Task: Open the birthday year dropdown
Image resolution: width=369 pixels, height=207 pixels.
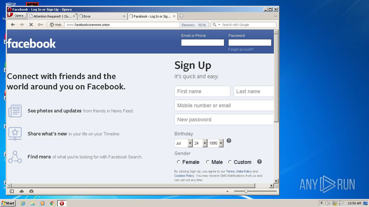Action: click(x=216, y=143)
